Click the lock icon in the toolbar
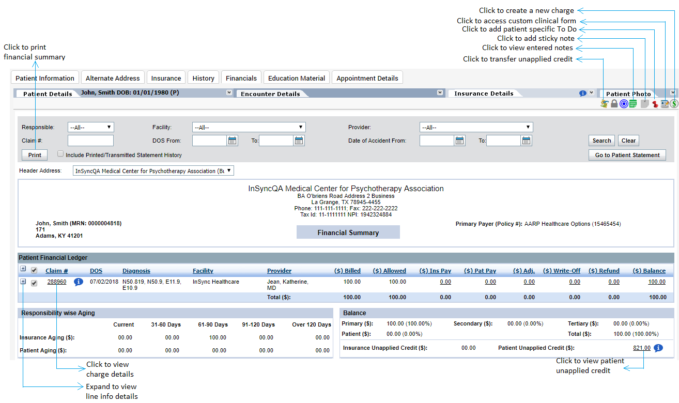The width and height of the screenshot is (679, 403). (x=614, y=103)
